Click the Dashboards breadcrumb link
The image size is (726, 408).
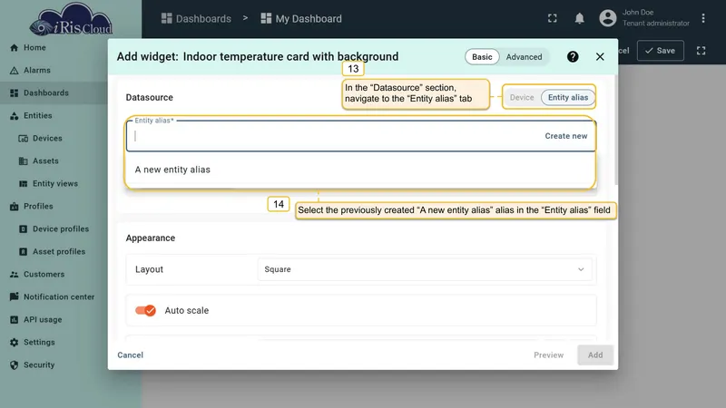pyautogui.click(x=203, y=18)
